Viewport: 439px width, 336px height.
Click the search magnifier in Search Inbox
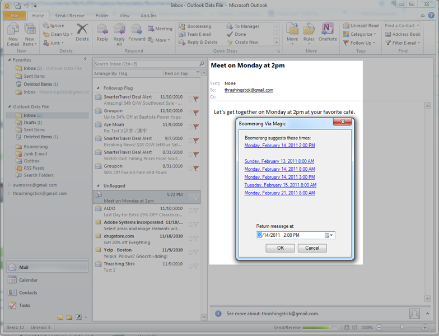202,64
